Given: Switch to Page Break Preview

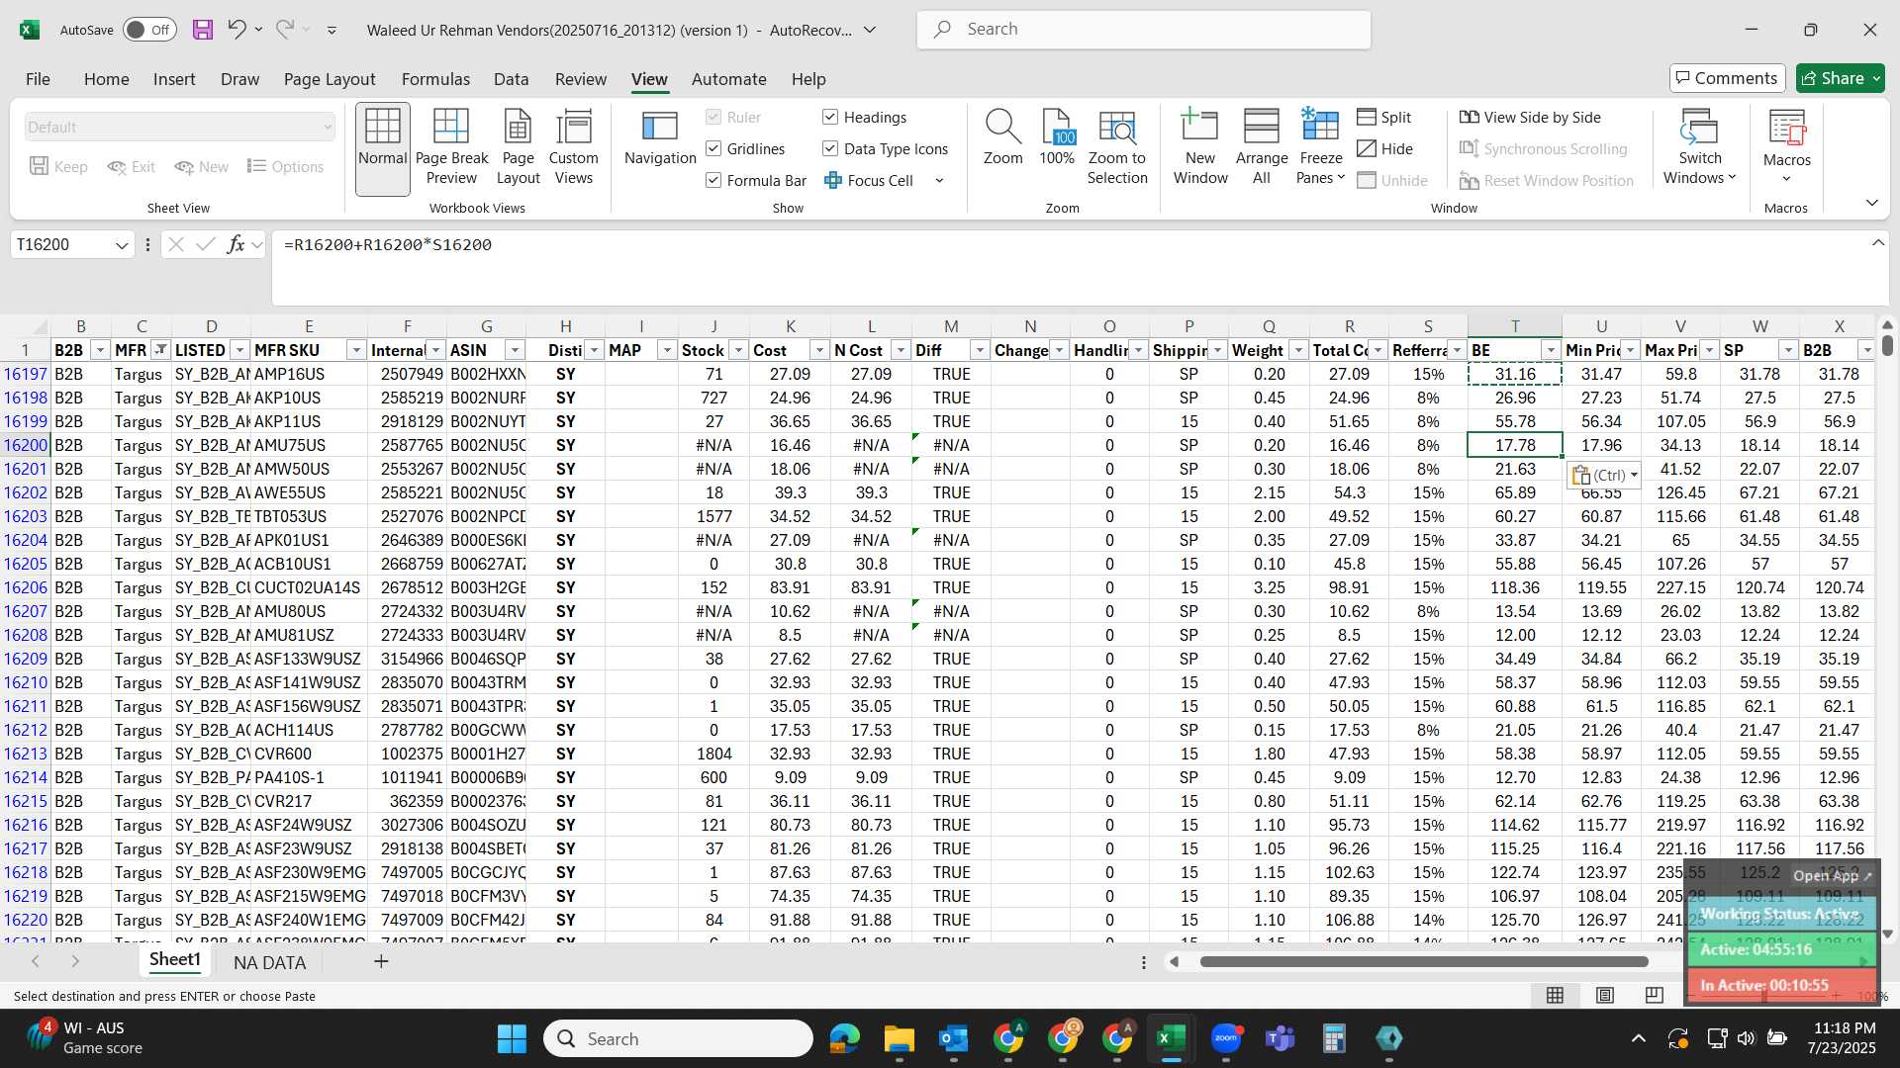Looking at the screenshot, I should coord(451,148).
